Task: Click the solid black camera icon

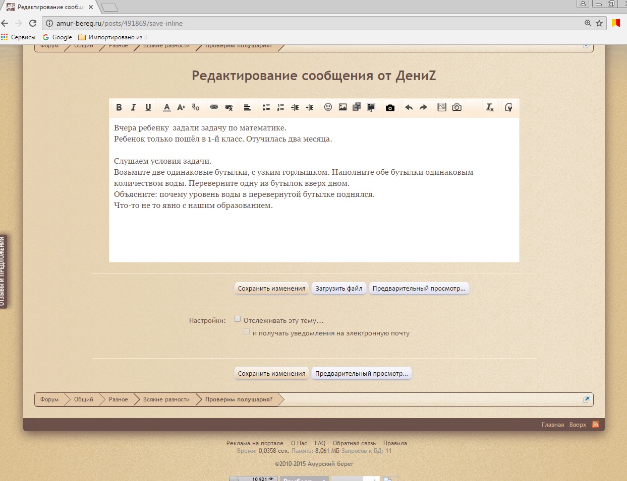Action: [x=390, y=108]
